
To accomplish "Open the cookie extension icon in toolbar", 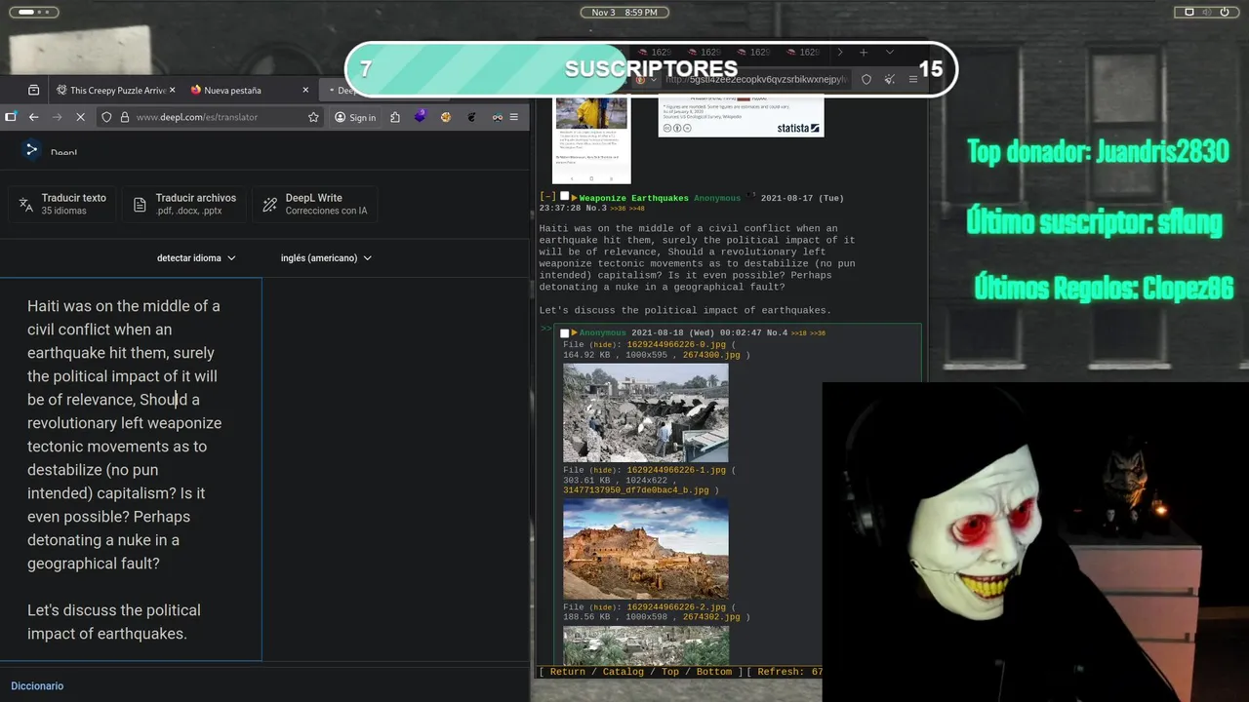I will coord(446,117).
